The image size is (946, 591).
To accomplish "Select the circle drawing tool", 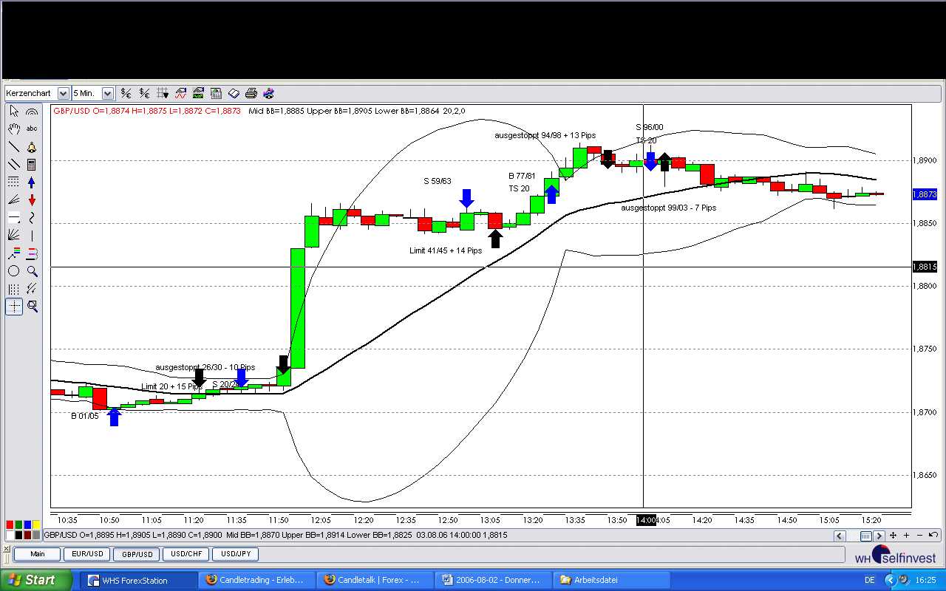I will pyautogui.click(x=14, y=271).
